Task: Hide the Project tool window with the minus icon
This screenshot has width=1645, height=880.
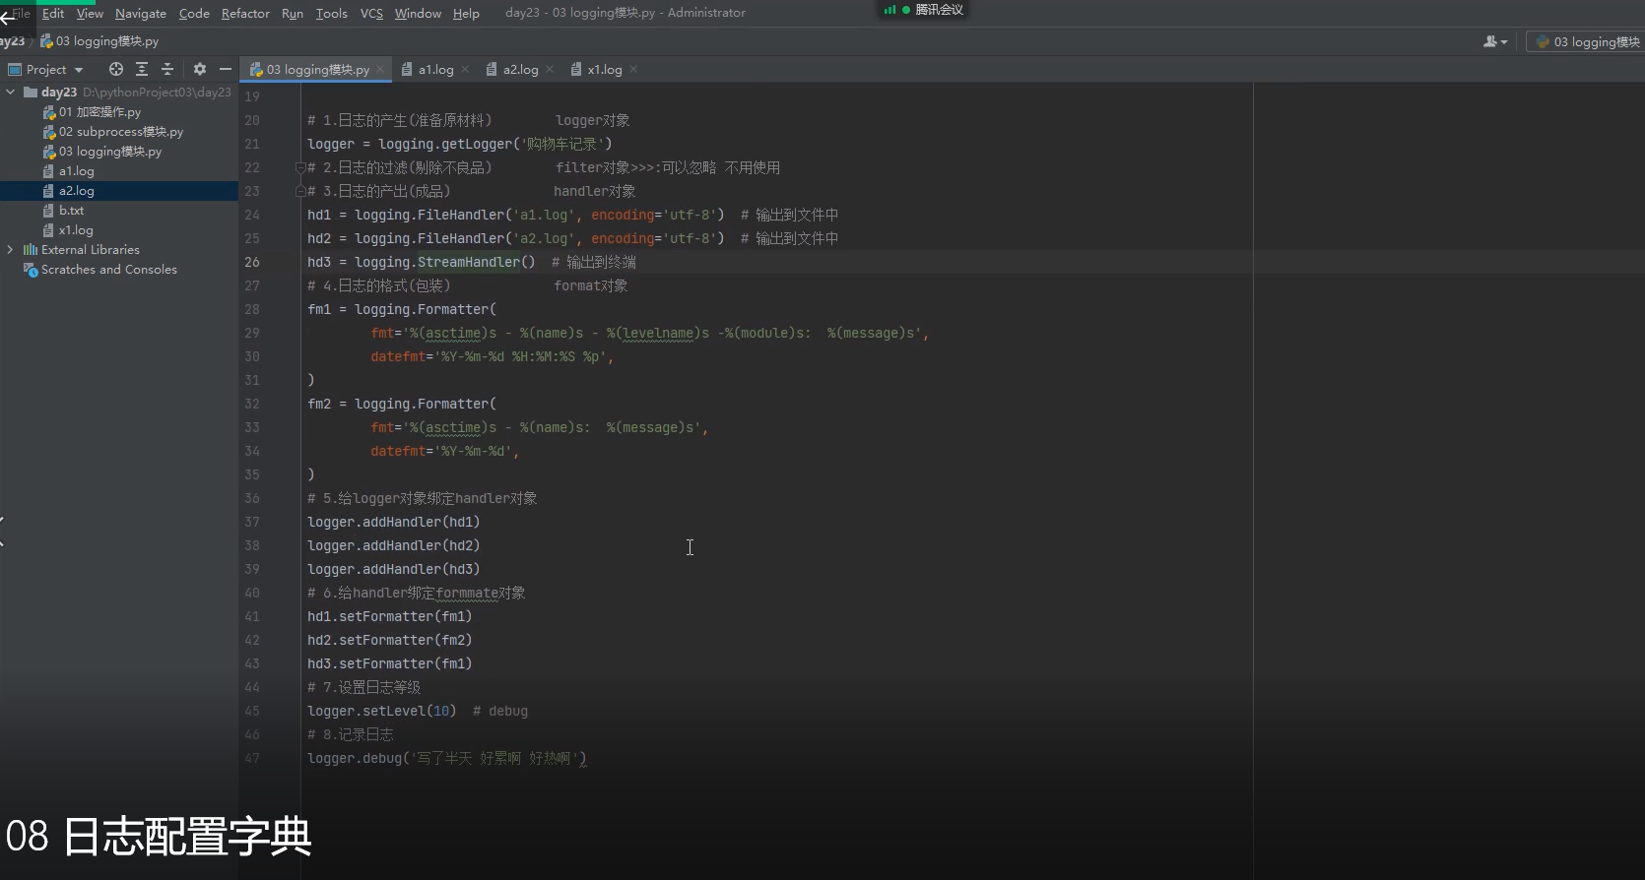Action: pos(226,69)
